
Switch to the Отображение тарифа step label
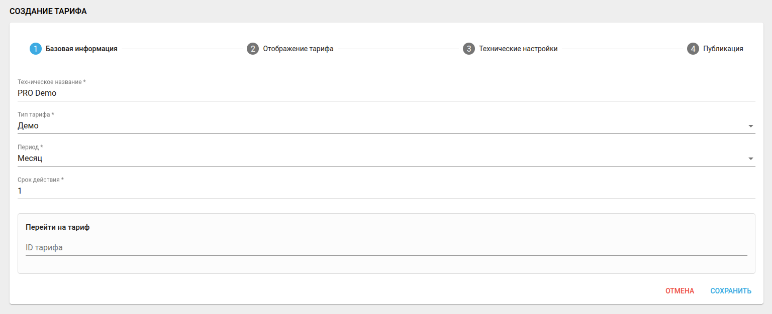(x=298, y=49)
